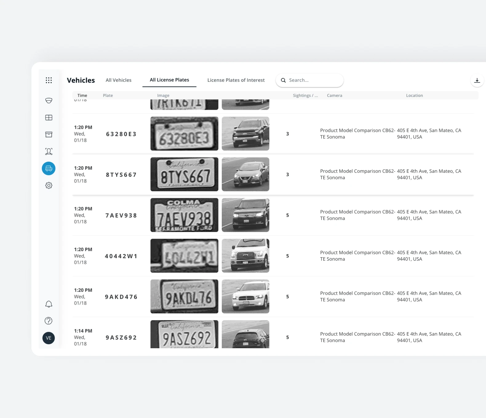Open plate crop image of 9ASZ692

[x=184, y=334]
